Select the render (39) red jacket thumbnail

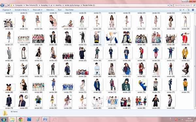[x=185, y=37]
